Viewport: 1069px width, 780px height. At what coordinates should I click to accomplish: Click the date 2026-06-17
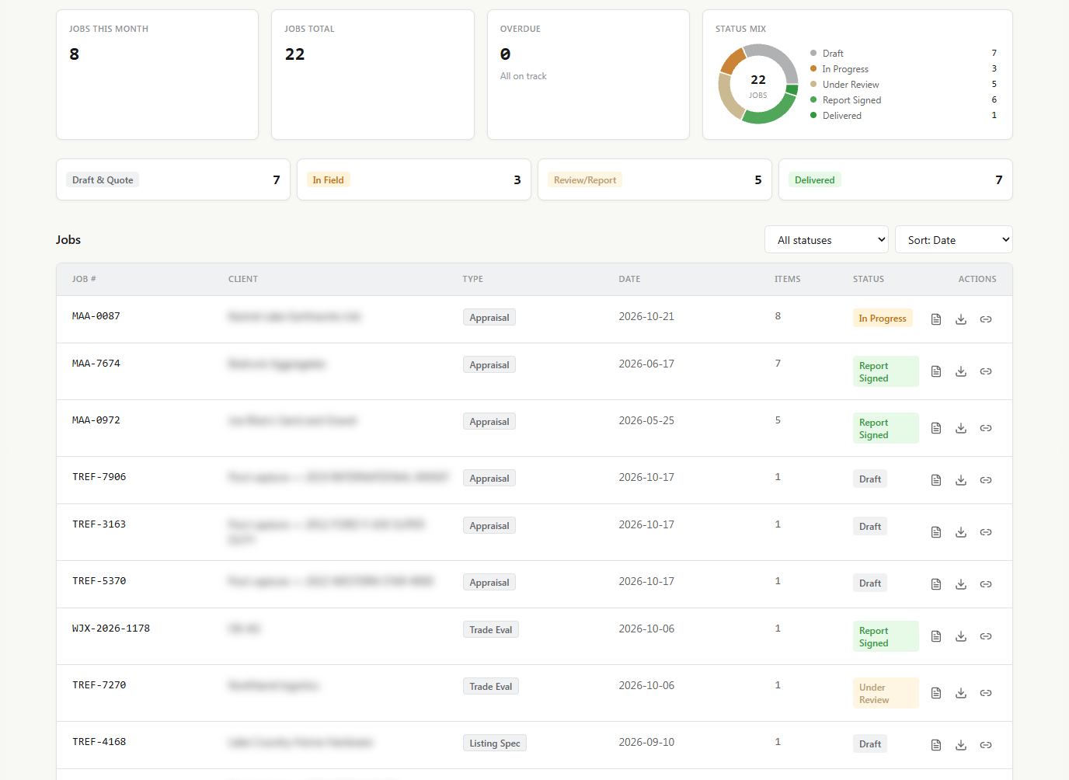646,364
